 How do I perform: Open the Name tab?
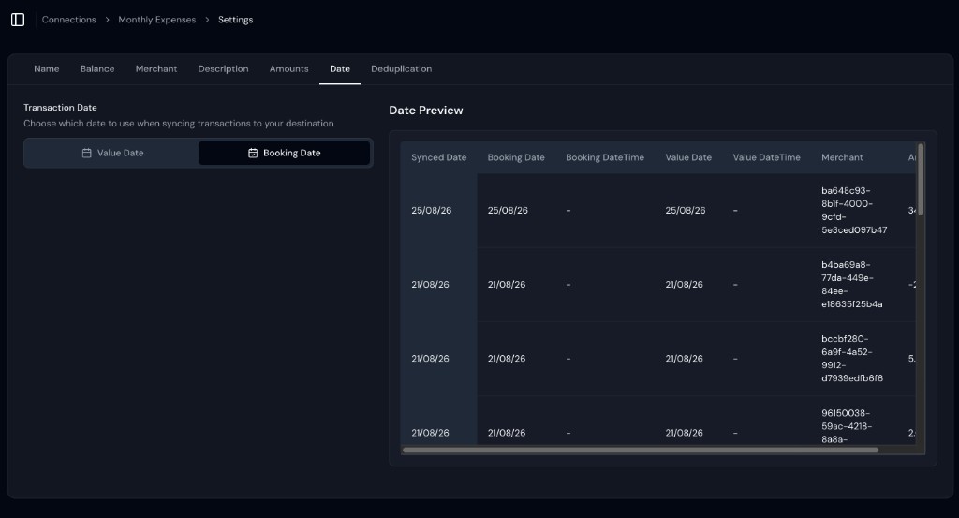tap(47, 68)
